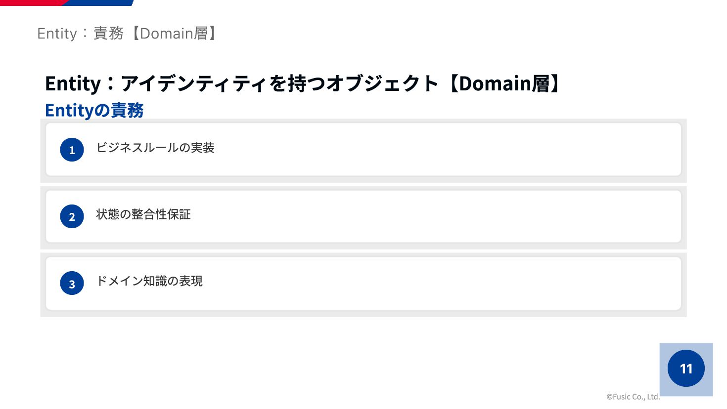The height and width of the screenshot is (409, 727).
Task: Click the gray border around the third card
Action: (363, 313)
